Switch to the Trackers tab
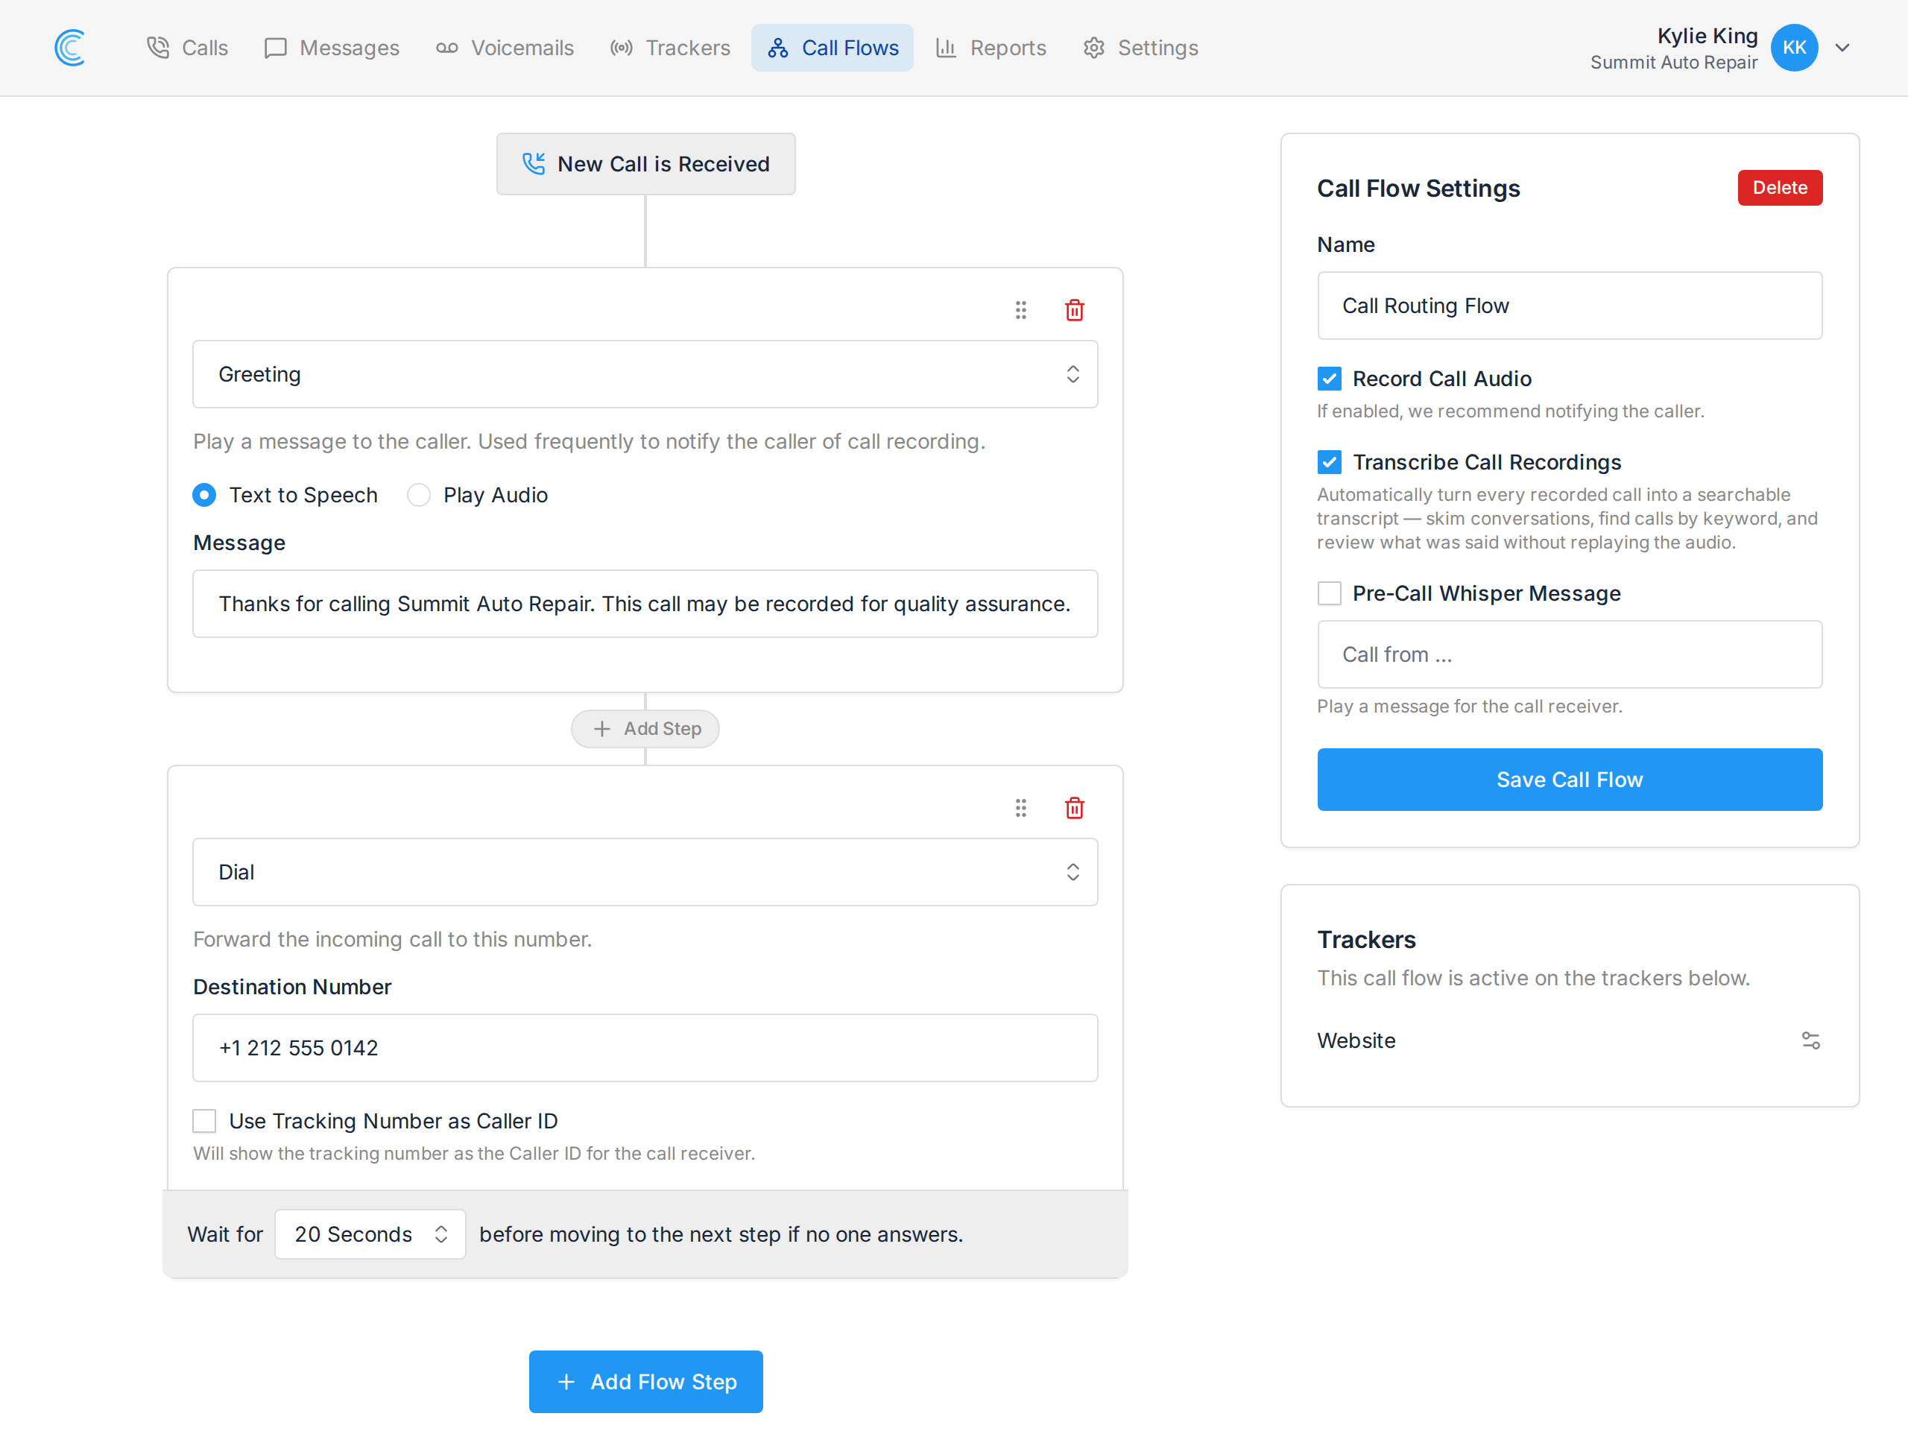1908x1431 pixels. 670,48
